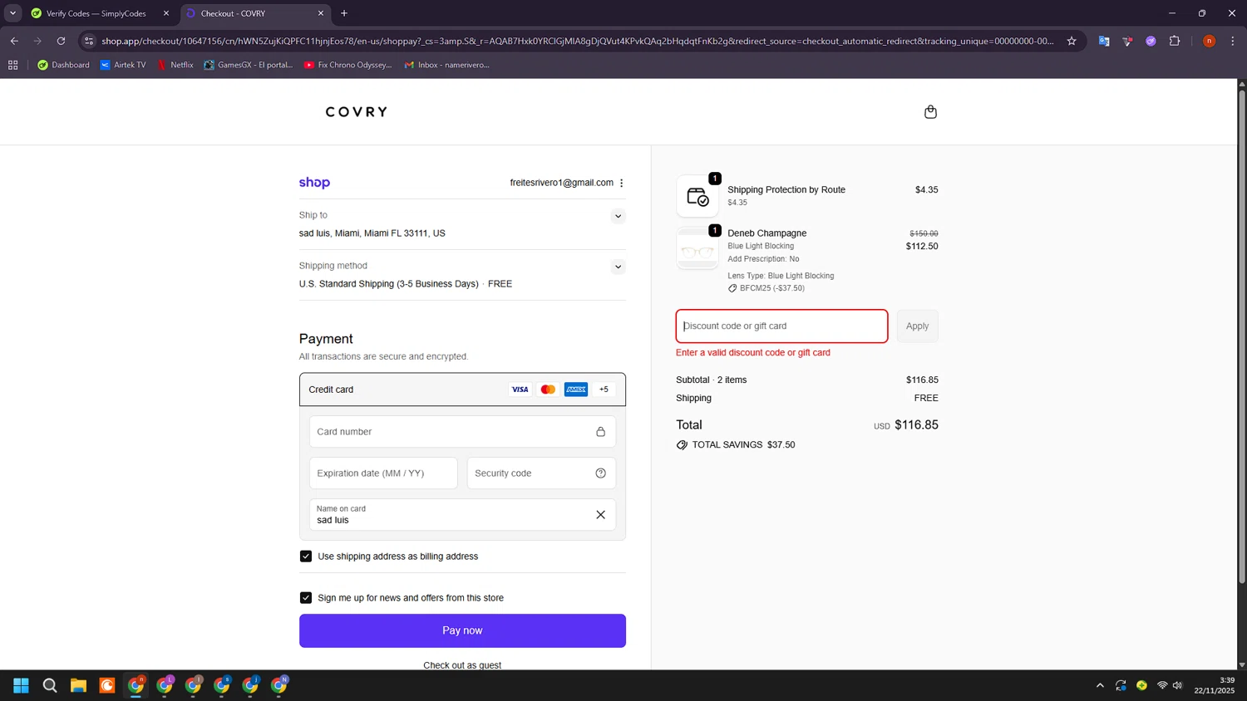Click the Visa card logo
This screenshot has height=701, width=1247.
click(520, 390)
